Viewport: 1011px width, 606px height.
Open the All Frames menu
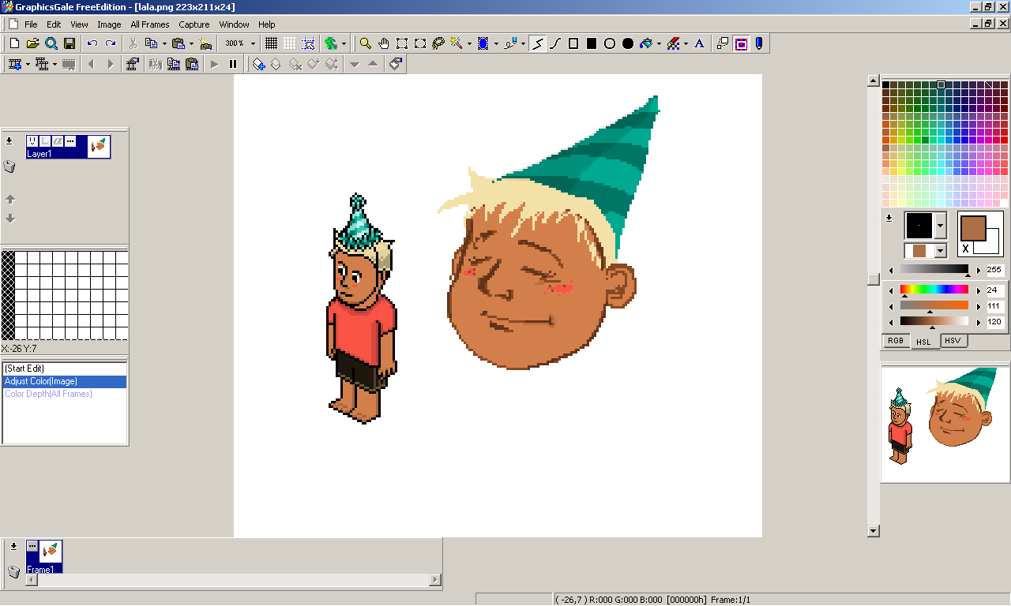(149, 24)
